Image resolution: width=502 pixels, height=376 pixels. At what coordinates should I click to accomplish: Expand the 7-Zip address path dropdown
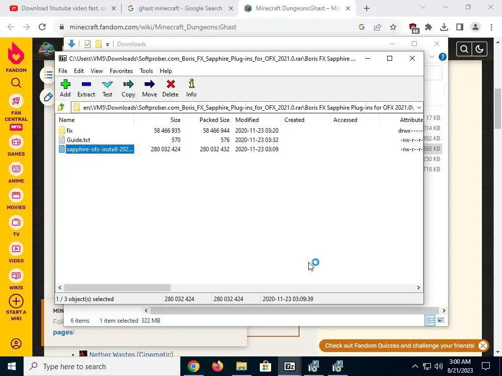(x=419, y=107)
